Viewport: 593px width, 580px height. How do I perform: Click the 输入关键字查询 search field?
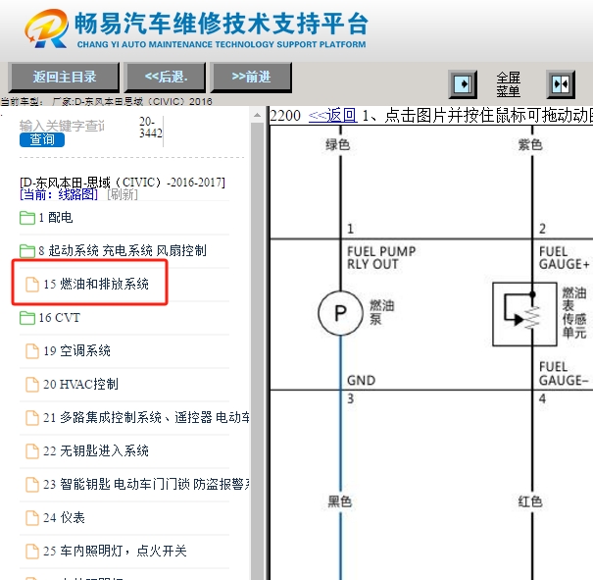coord(63,126)
